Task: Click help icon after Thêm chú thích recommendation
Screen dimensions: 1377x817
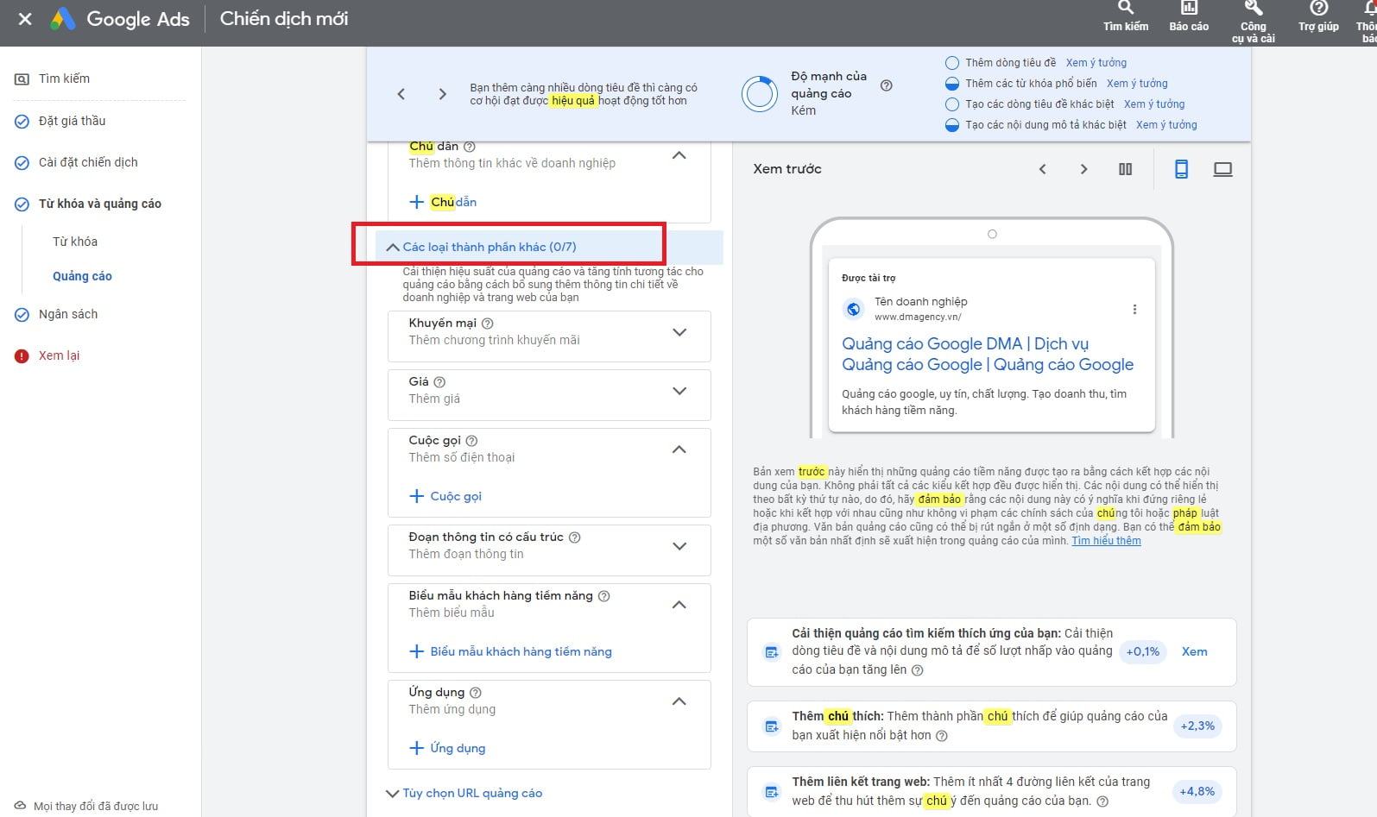Action: pos(942,736)
